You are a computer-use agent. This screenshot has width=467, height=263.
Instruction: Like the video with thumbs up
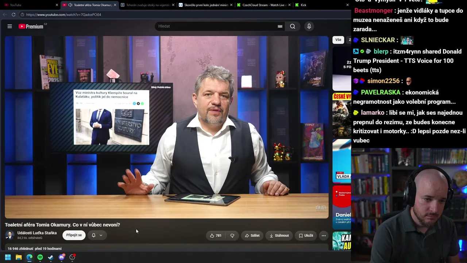click(216, 236)
